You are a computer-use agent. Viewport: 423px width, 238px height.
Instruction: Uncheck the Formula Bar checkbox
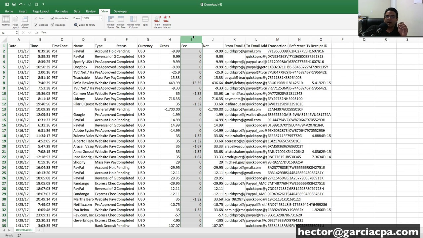pos(52,19)
